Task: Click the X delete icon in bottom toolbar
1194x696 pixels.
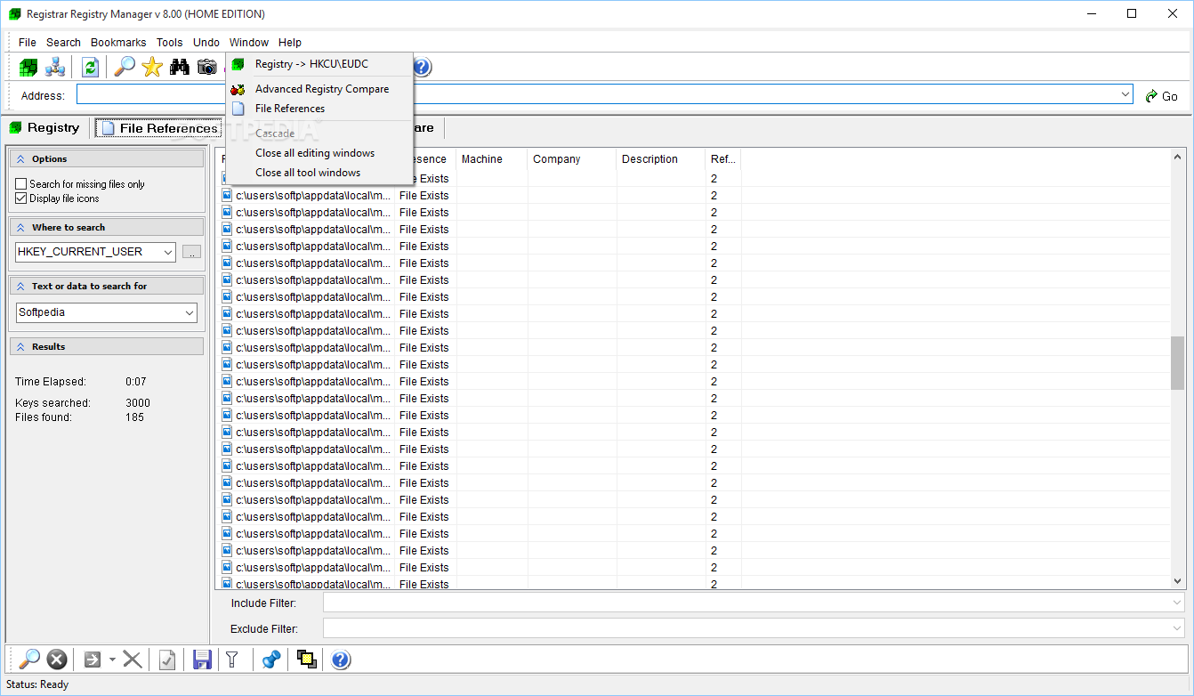Action: coord(133,660)
